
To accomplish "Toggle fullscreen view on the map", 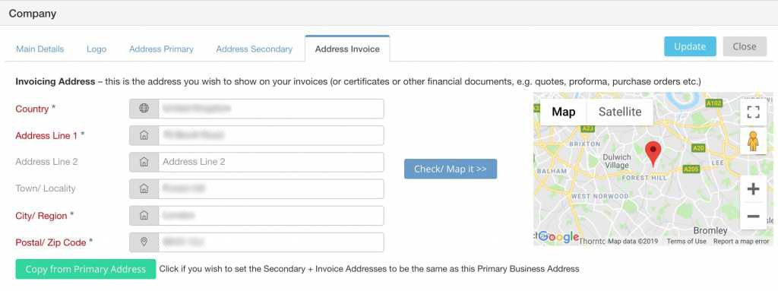I will (753, 112).
